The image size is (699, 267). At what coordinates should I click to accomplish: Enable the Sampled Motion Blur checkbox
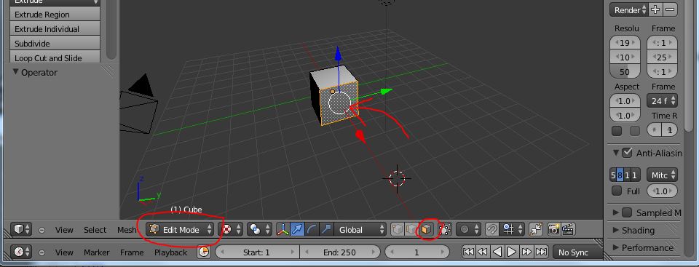point(627,212)
